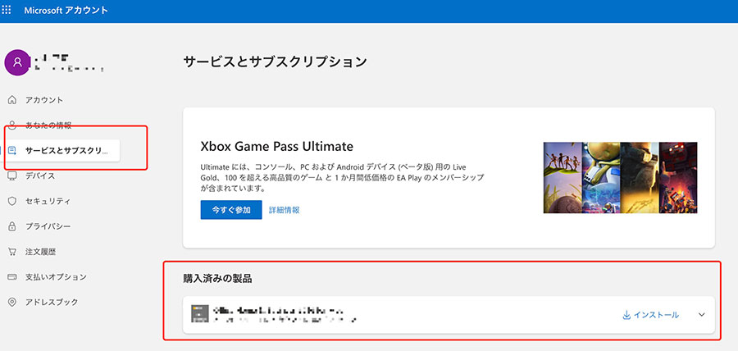
Task: Click the monitor icon beside デバイス
Action: point(11,175)
